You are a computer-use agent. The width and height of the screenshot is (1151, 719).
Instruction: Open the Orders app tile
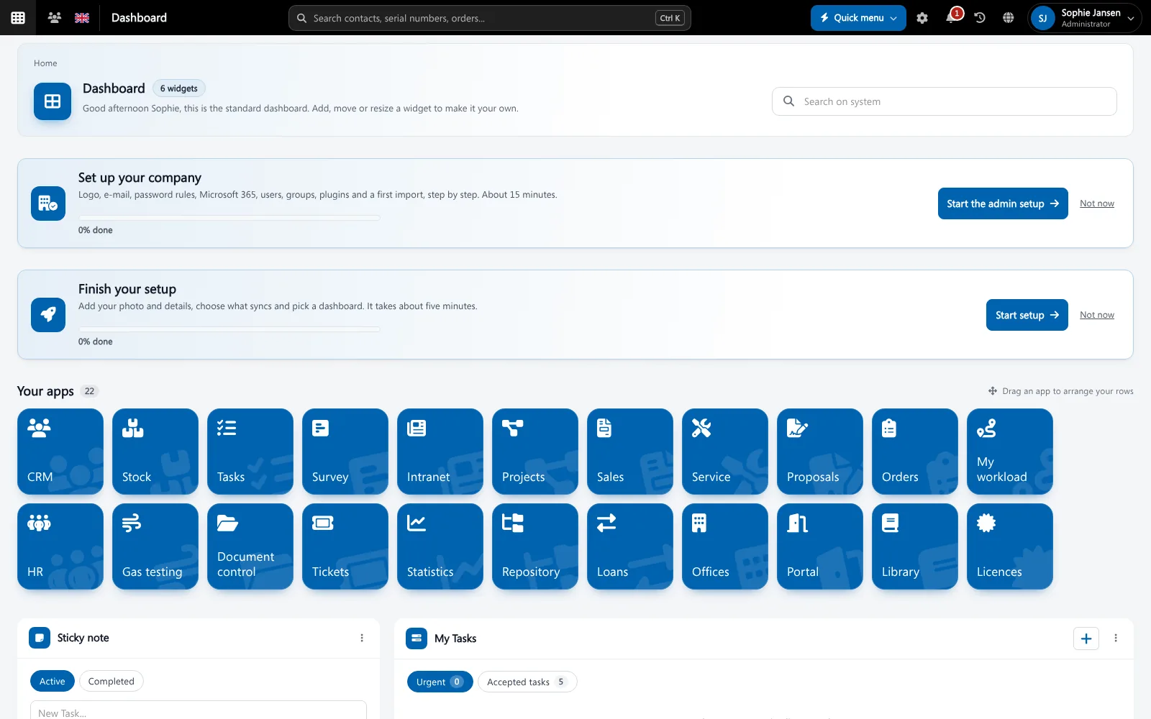(915, 452)
